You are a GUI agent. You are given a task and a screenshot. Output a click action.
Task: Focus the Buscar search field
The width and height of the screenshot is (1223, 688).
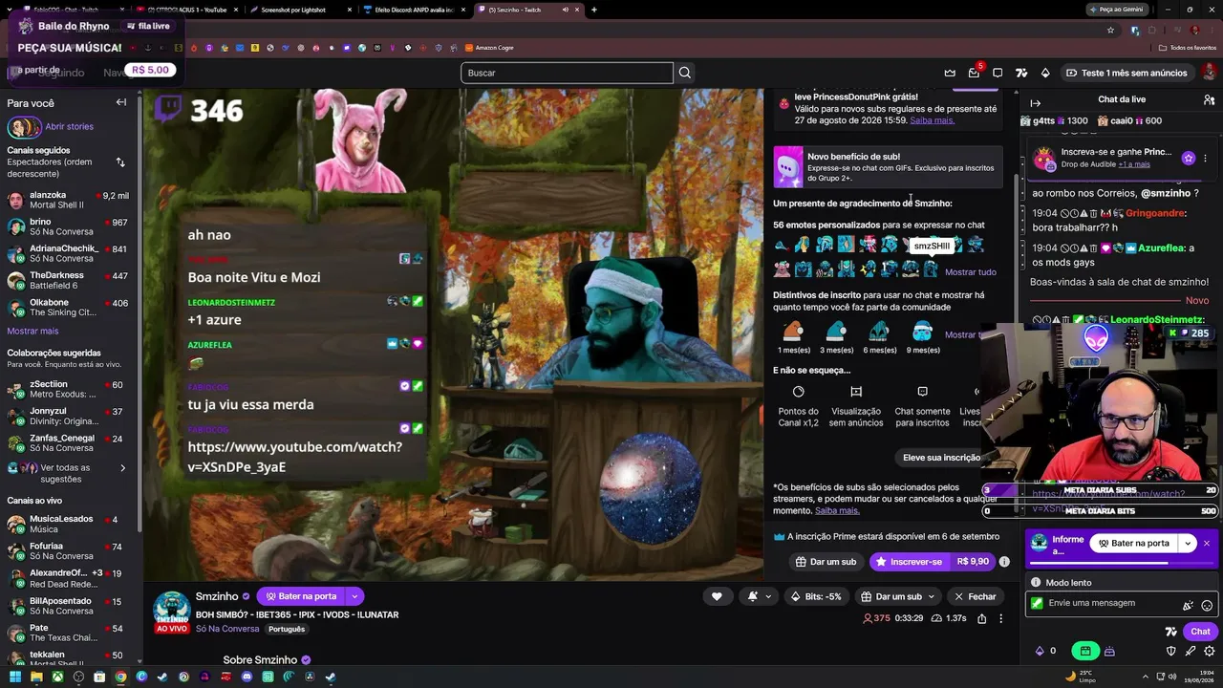[568, 73]
